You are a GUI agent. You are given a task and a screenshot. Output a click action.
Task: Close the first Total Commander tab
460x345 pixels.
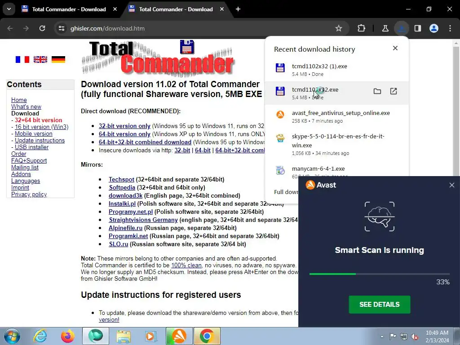(x=115, y=9)
